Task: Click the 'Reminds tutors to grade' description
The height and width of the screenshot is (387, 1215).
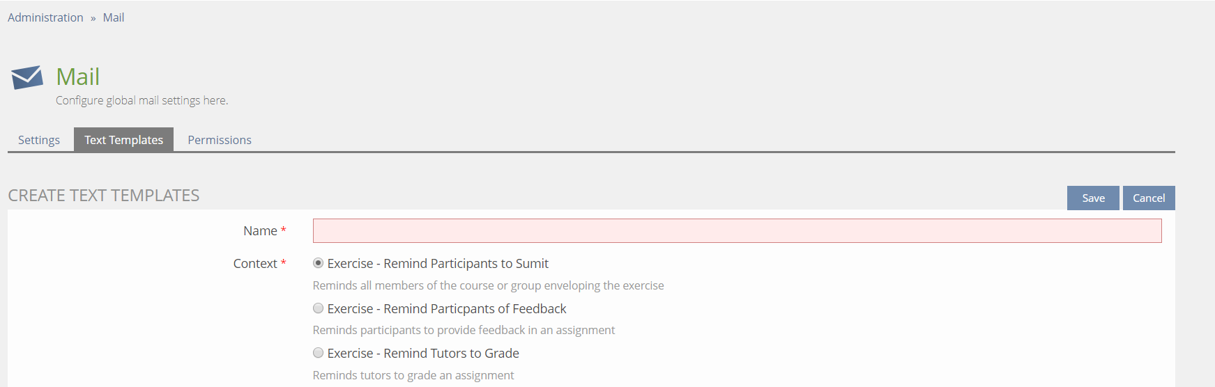Action: tap(413, 375)
